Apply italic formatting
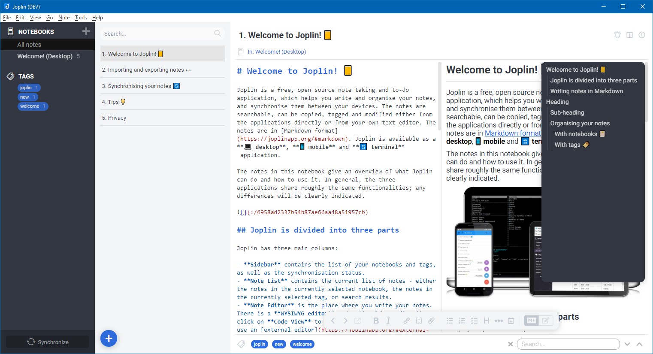 coord(388,321)
